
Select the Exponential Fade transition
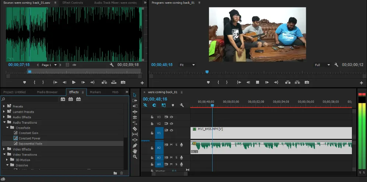(x=31, y=143)
